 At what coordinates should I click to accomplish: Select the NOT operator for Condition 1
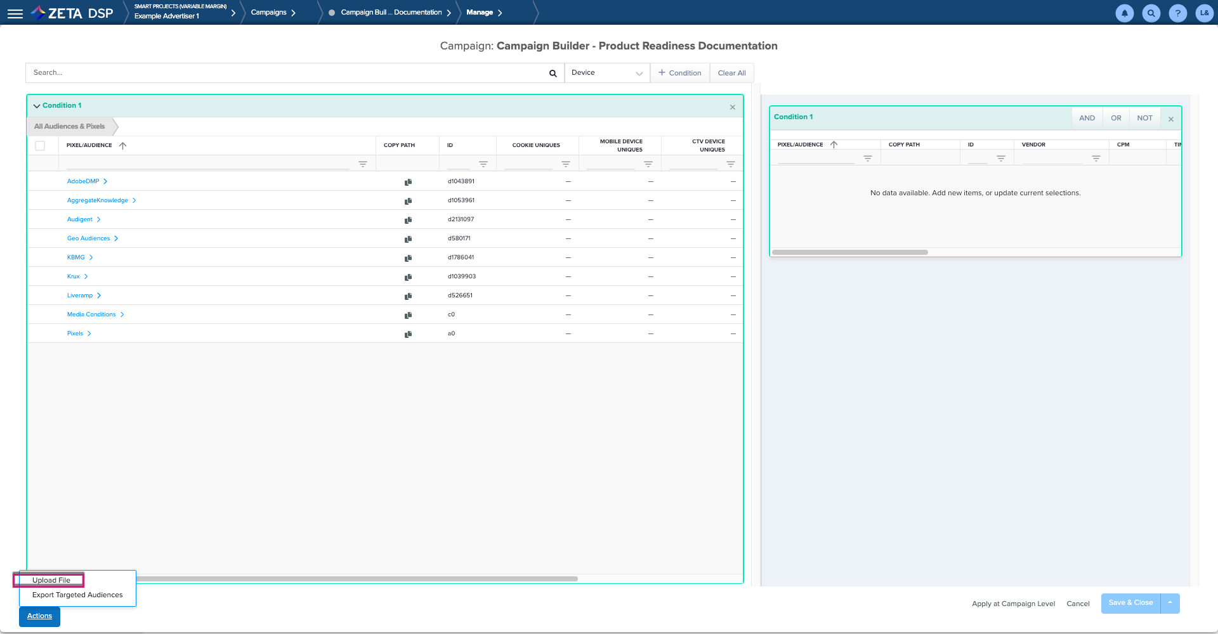point(1144,118)
